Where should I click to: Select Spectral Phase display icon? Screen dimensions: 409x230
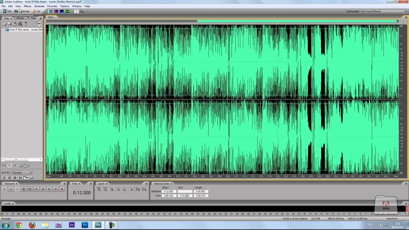click(67, 11)
